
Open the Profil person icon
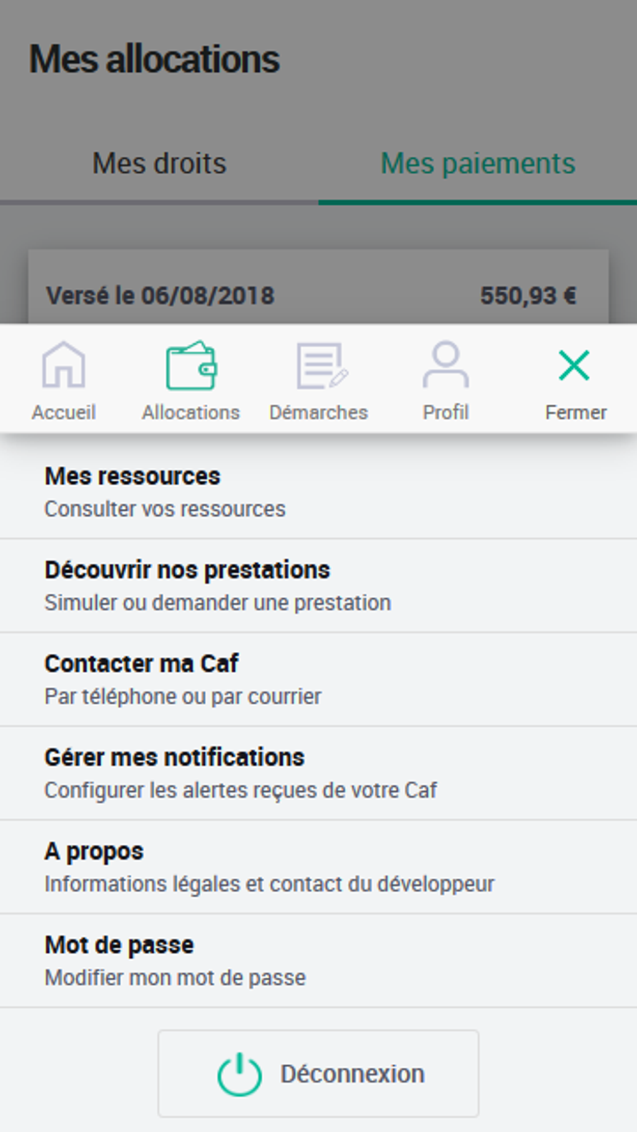[445, 365]
